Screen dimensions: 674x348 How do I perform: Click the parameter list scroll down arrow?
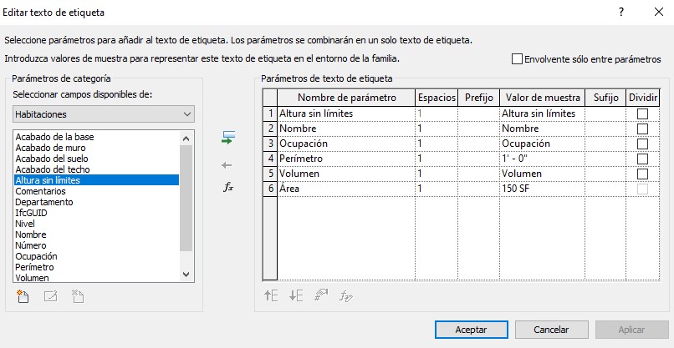[x=187, y=275]
